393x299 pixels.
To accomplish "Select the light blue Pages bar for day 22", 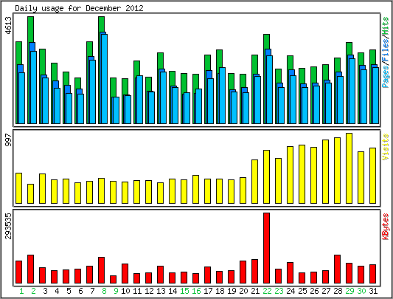I will coord(269,89).
